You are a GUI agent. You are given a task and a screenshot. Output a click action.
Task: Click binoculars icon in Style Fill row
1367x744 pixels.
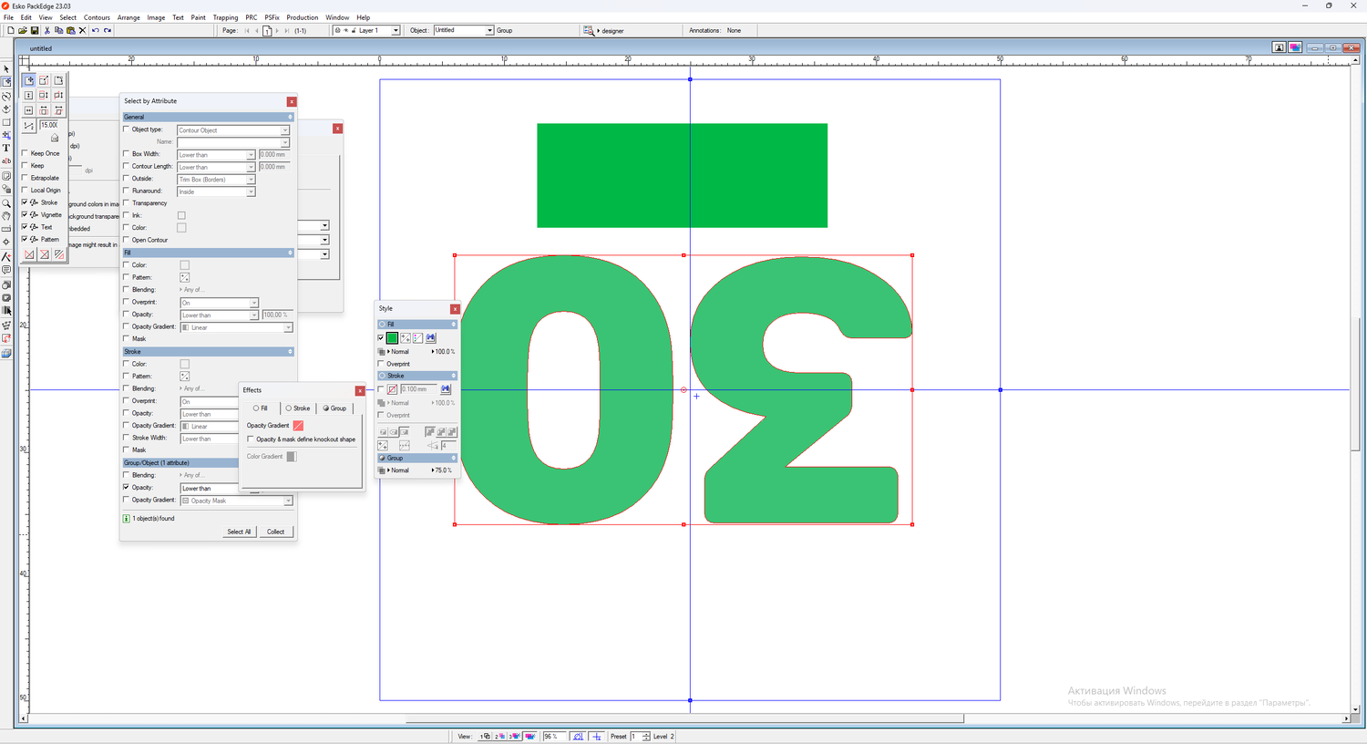pyautogui.click(x=431, y=338)
